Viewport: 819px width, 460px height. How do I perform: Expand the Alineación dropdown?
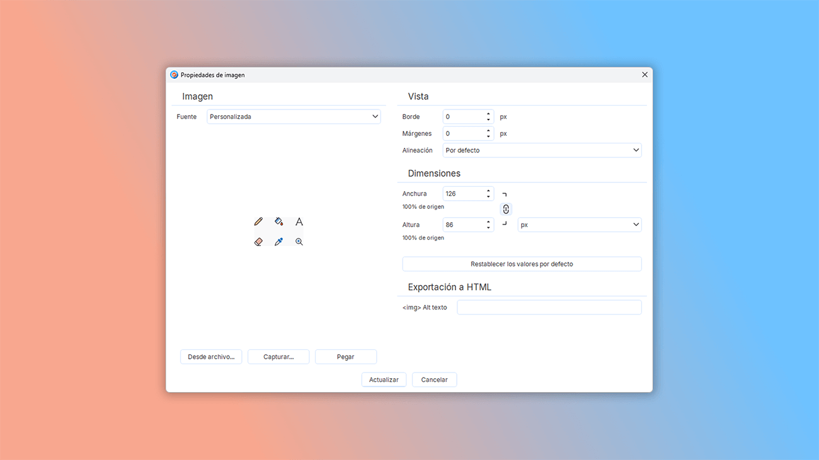[x=542, y=150]
